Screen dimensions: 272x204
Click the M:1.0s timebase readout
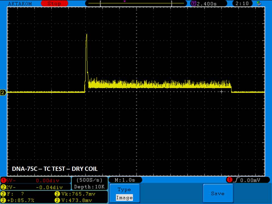[x=125, y=180]
